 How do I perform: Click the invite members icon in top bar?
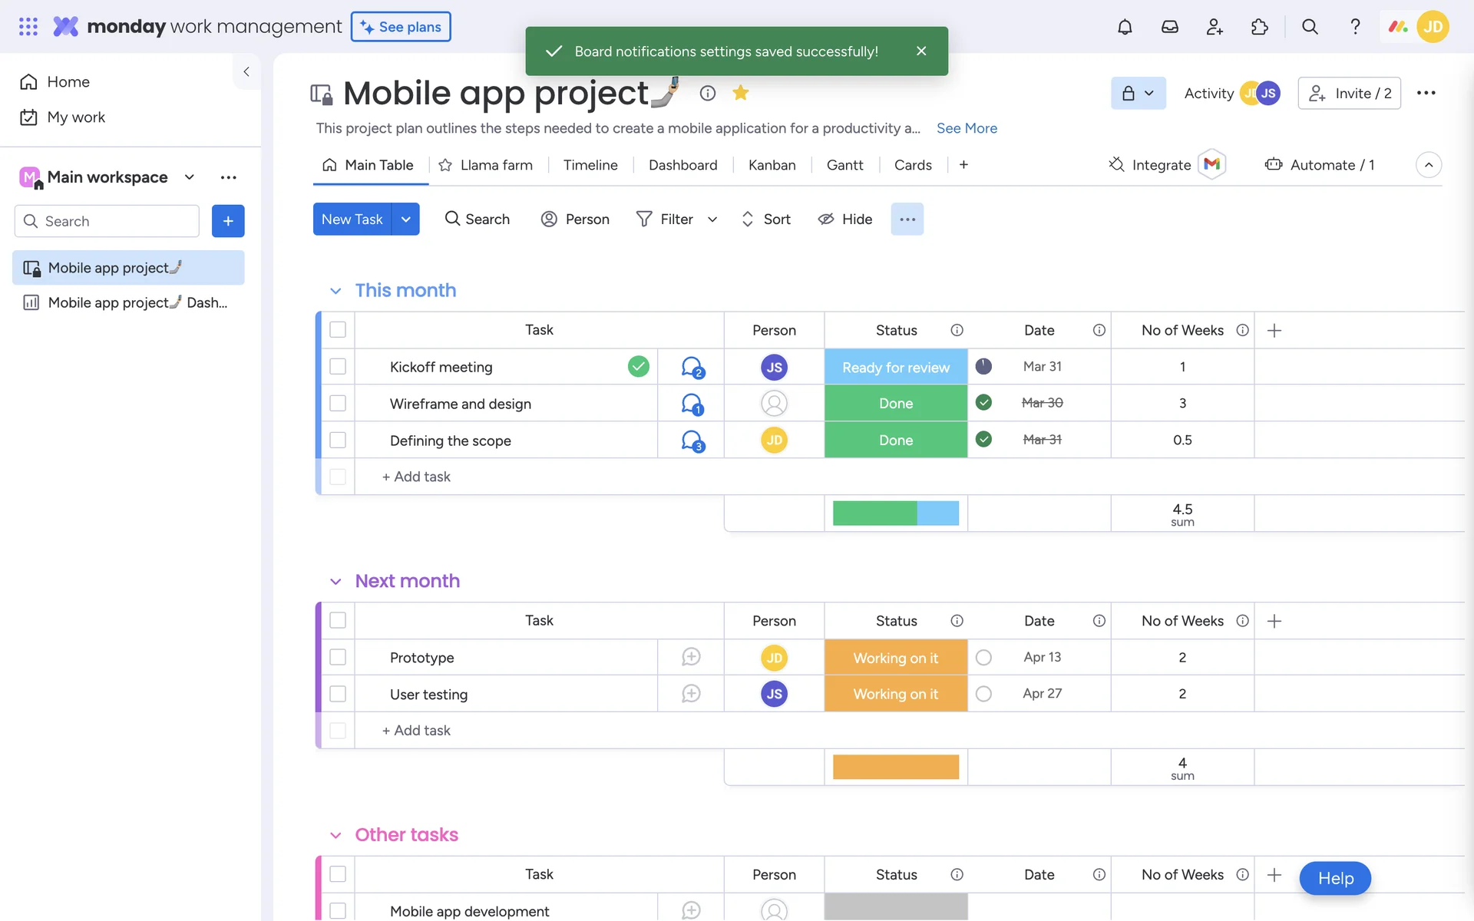(x=1215, y=27)
